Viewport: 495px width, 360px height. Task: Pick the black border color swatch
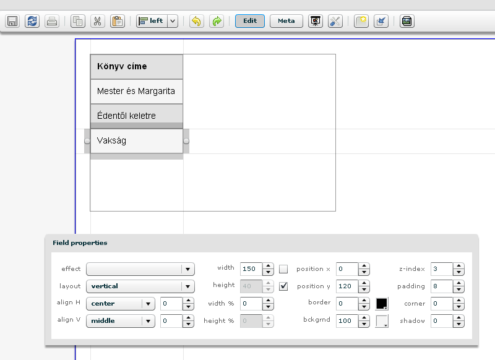pos(382,304)
